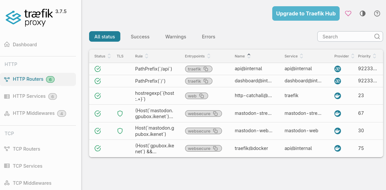Click success status icon for mastodon-stre row

(x=98, y=113)
